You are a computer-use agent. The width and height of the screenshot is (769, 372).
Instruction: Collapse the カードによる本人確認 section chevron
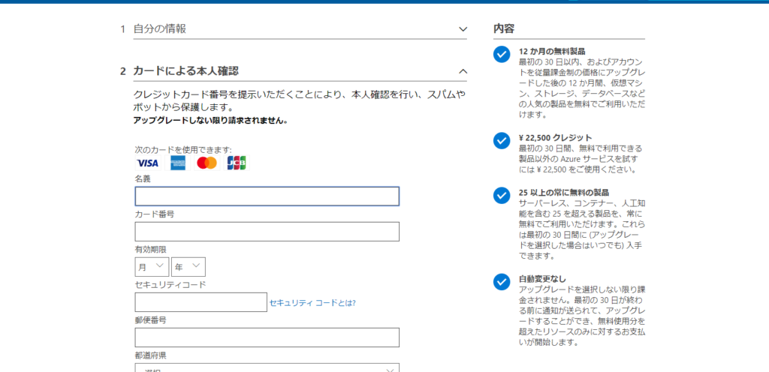[463, 71]
